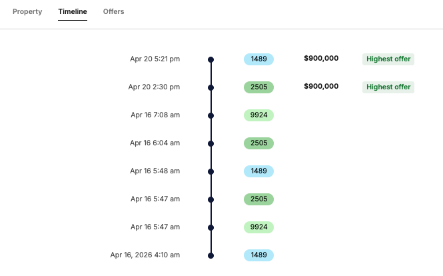The width and height of the screenshot is (443, 276).
Task: Open the Property tab
Action: pyautogui.click(x=27, y=12)
